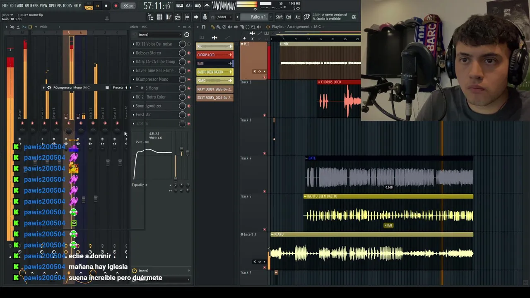This screenshot has width=530, height=298.
Task: Toggle the UADx LA-2A Tube Comp enable LED
Action: (x=189, y=62)
